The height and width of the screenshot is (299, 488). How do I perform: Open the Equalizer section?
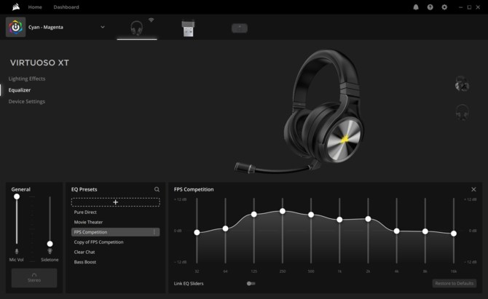click(20, 90)
